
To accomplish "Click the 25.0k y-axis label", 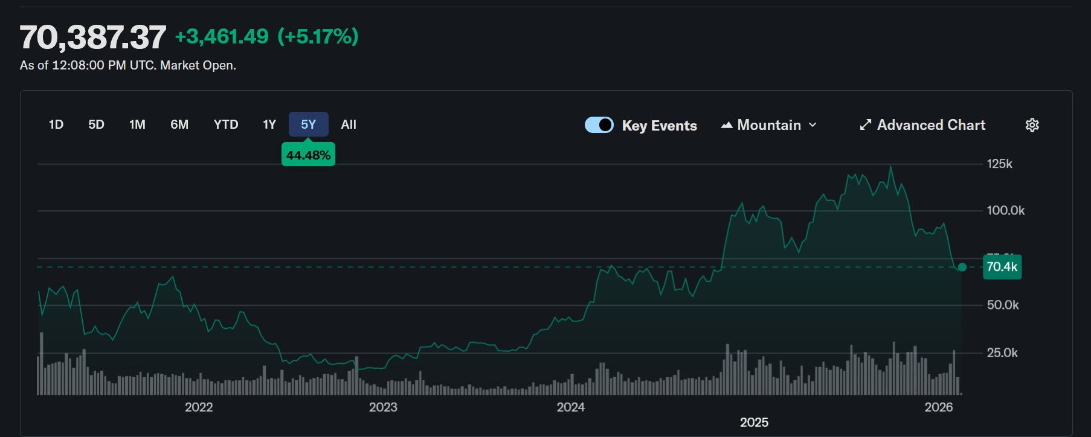I will [x=1002, y=353].
